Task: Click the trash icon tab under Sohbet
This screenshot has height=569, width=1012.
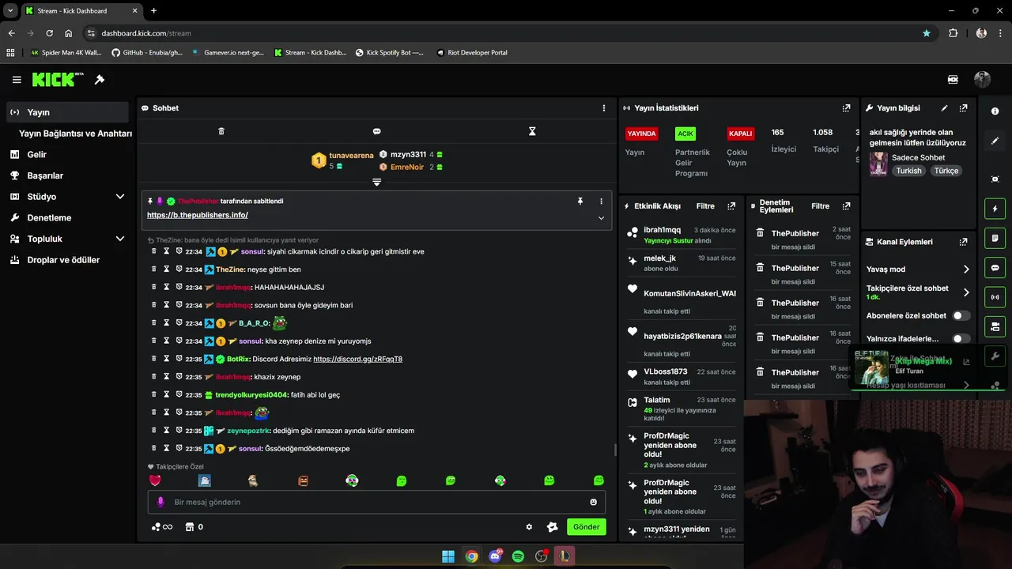Action: 221,131
